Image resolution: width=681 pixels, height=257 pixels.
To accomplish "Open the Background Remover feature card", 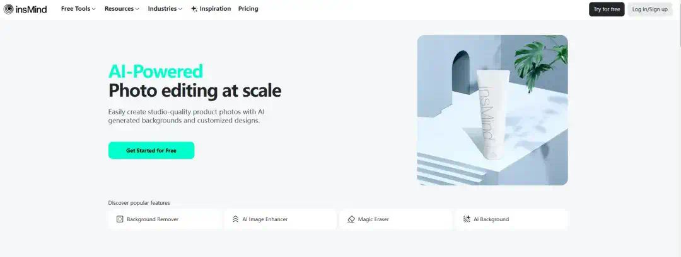I will point(165,219).
